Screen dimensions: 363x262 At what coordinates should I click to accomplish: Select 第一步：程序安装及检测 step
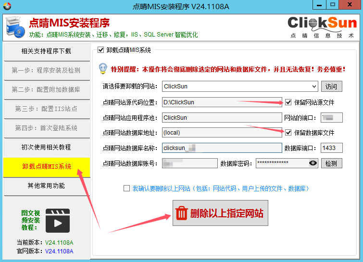point(47,70)
